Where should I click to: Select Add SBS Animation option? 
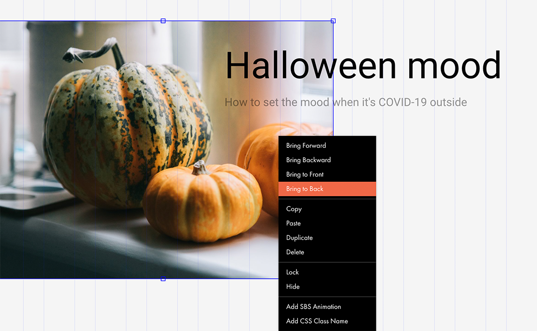pos(327,307)
